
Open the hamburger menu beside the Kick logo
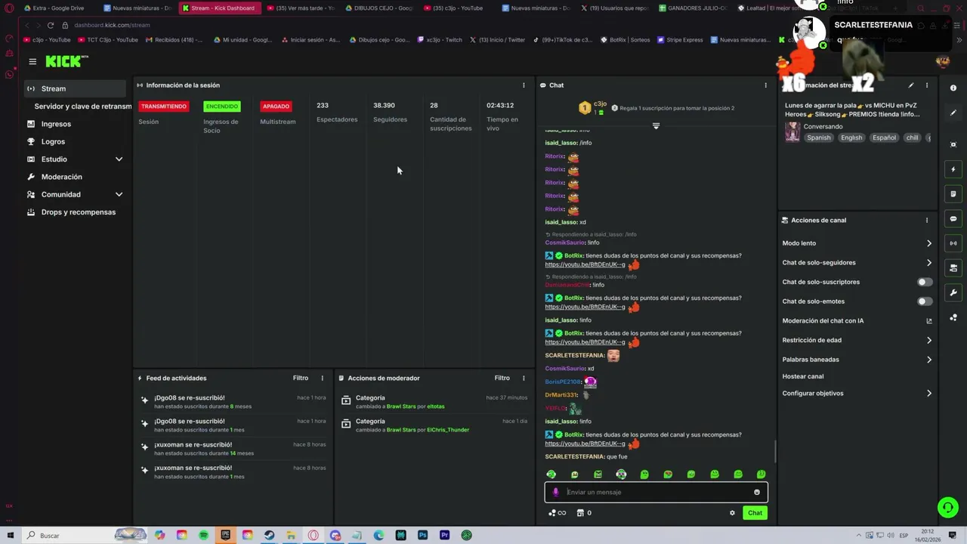(x=32, y=61)
